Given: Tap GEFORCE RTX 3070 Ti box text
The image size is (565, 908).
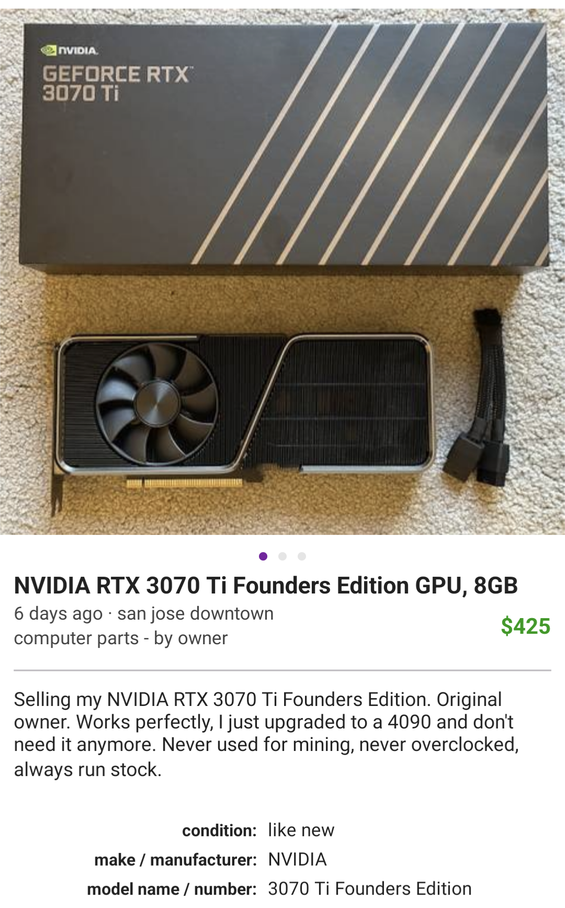Looking at the screenshot, I should click(117, 83).
